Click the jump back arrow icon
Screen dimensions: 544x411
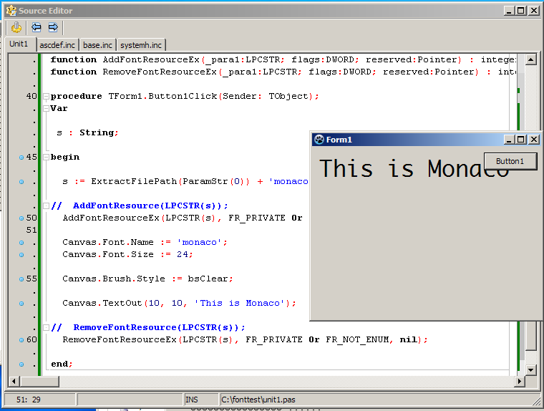(x=36, y=28)
